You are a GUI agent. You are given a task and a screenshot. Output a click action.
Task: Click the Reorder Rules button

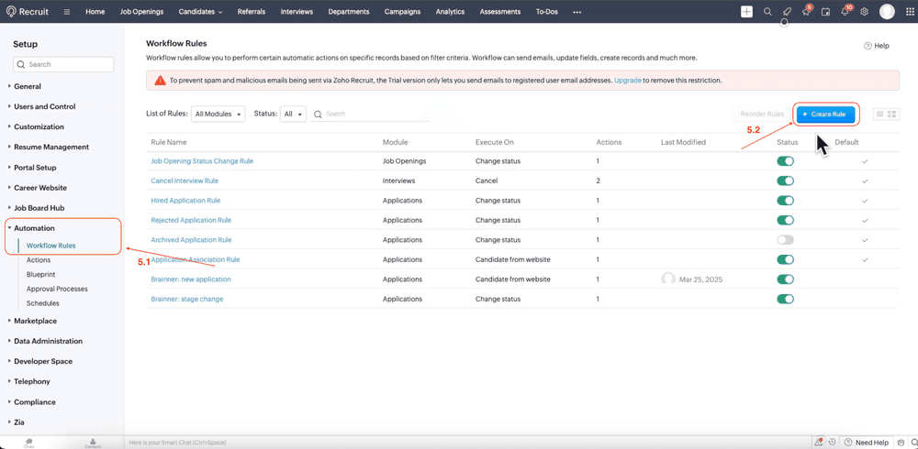(x=762, y=115)
